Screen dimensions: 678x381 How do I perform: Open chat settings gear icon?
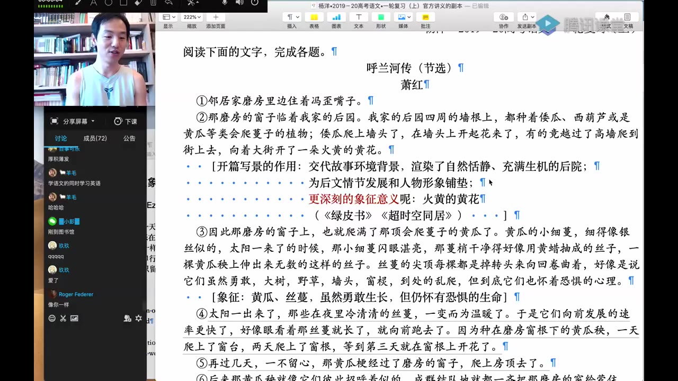point(139,318)
